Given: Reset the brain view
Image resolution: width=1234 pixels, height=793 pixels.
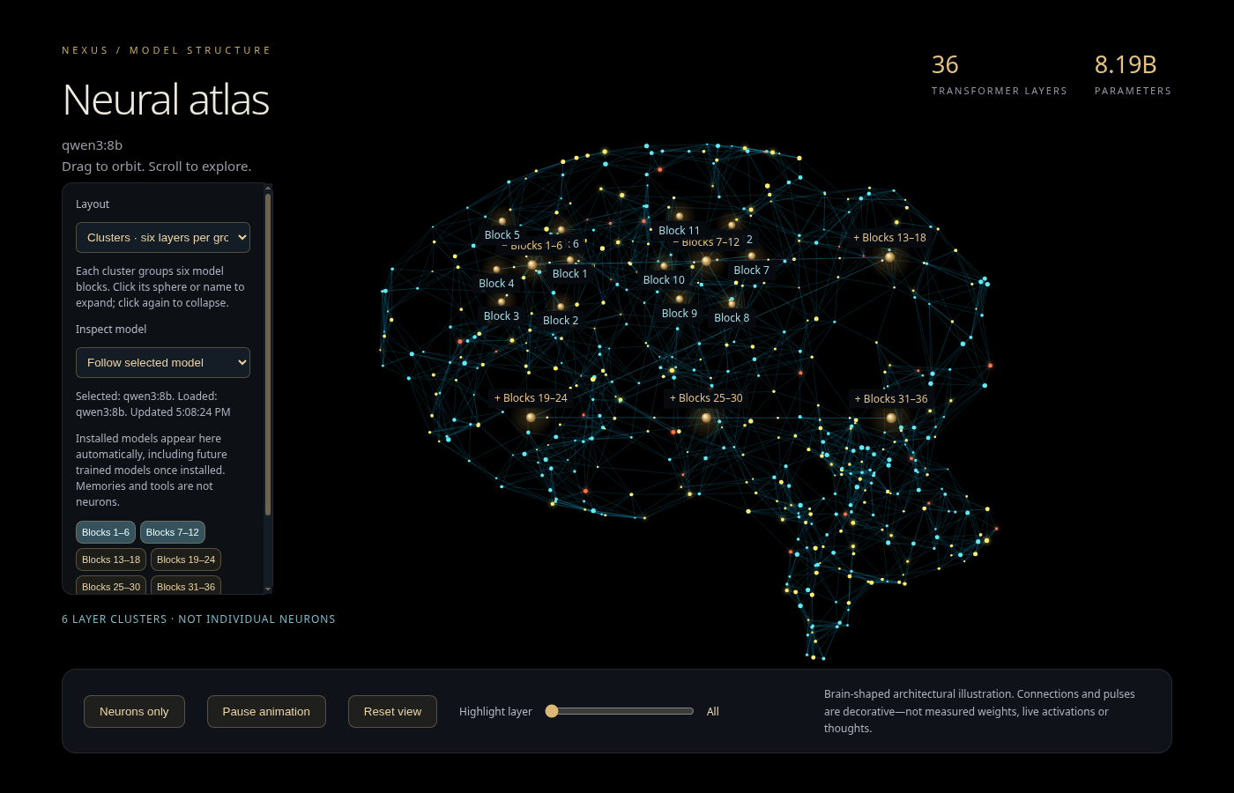Looking at the screenshot, I should point(392,712).
